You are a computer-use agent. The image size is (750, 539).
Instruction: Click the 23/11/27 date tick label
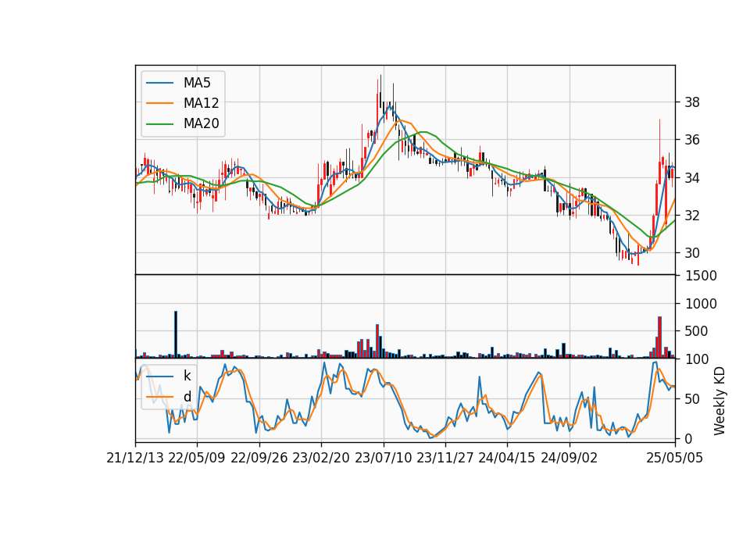tap(445, 458)
